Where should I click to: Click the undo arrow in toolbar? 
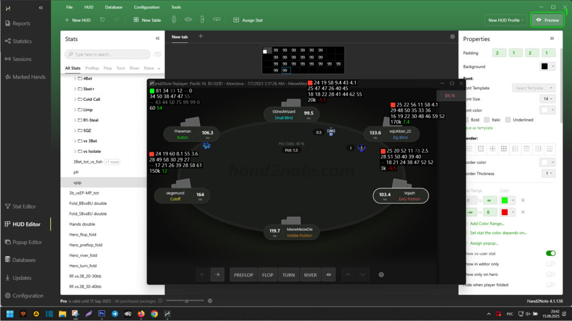pyautogui.click(x=103, y=20)
